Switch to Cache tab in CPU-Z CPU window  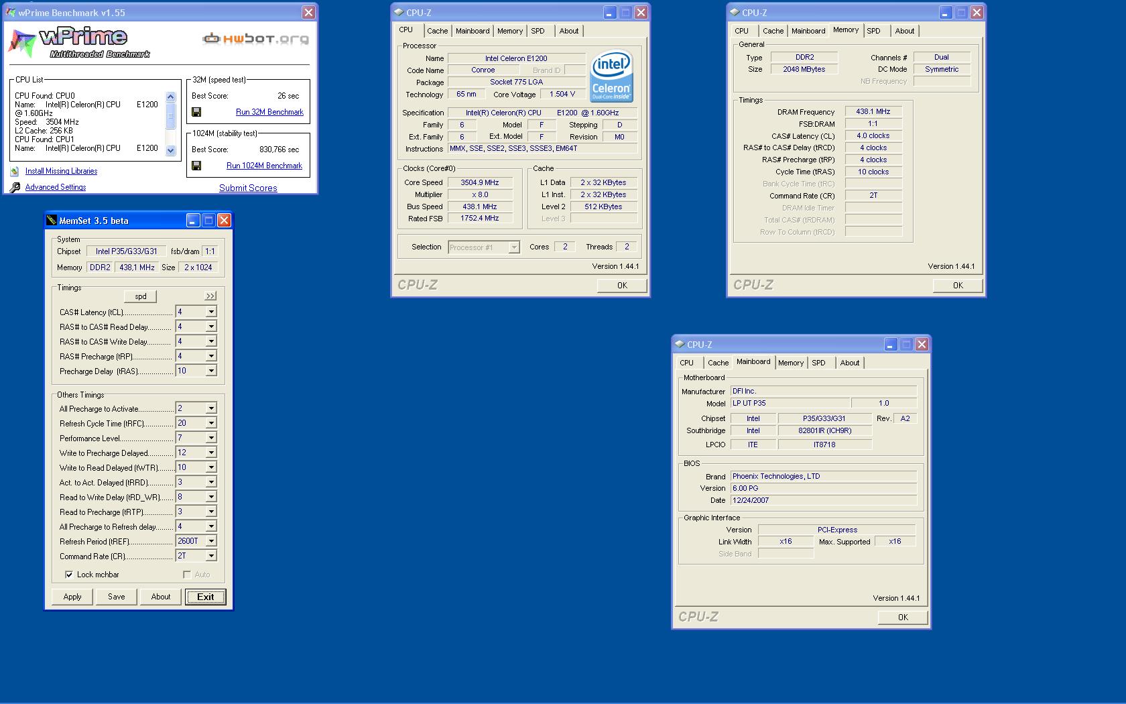pos(437,31)
